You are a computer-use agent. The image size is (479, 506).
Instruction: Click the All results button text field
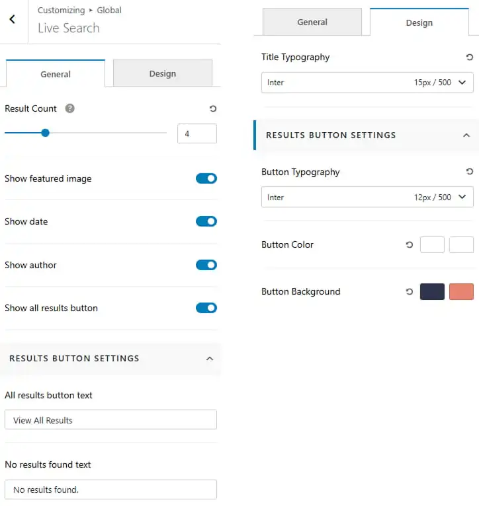(110, 420)
